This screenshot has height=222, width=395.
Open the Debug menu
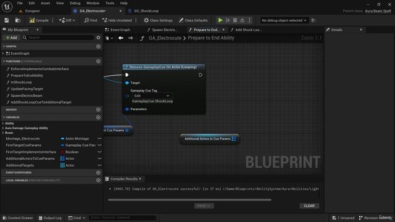(x=75, y=3)
